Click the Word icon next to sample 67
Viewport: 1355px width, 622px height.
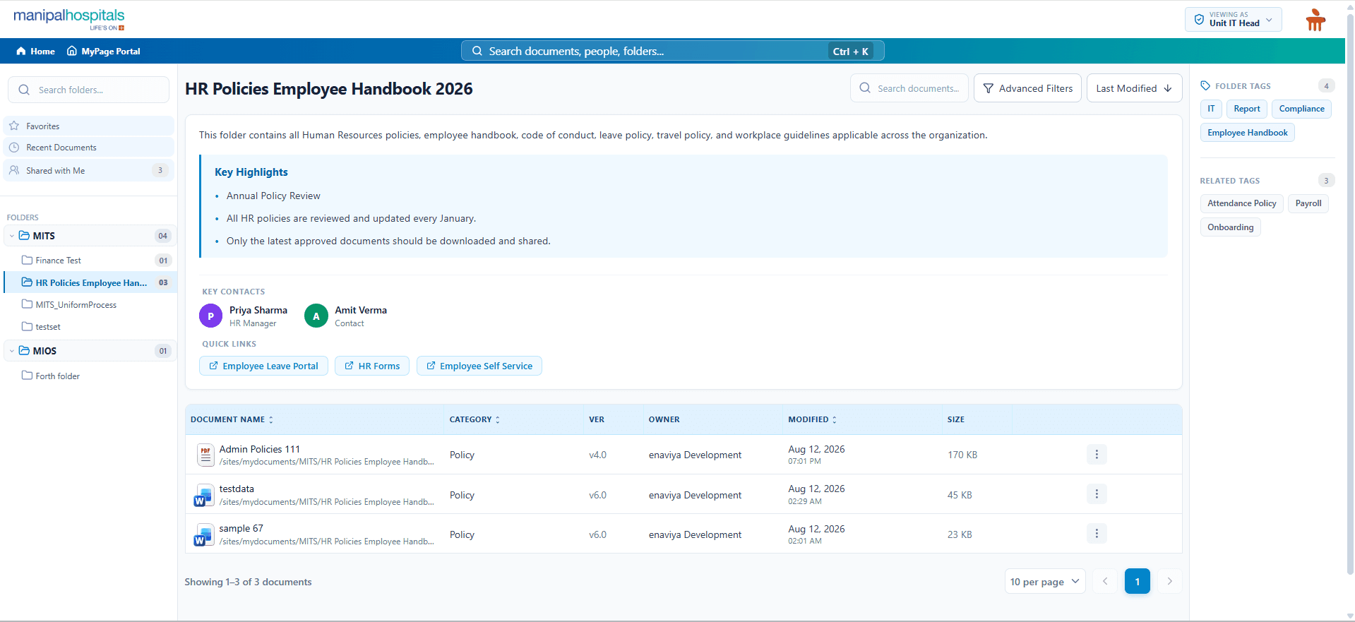(x=204, y=534)
